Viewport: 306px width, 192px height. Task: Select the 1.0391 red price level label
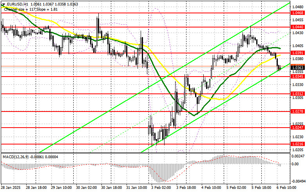click(298, 53)
